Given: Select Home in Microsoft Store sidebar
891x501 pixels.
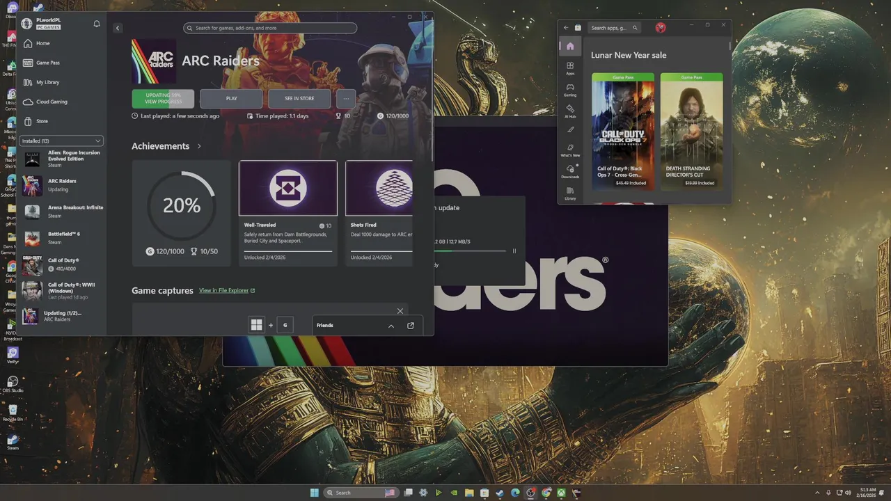Looking at the screenshot, I should point(570,47).
